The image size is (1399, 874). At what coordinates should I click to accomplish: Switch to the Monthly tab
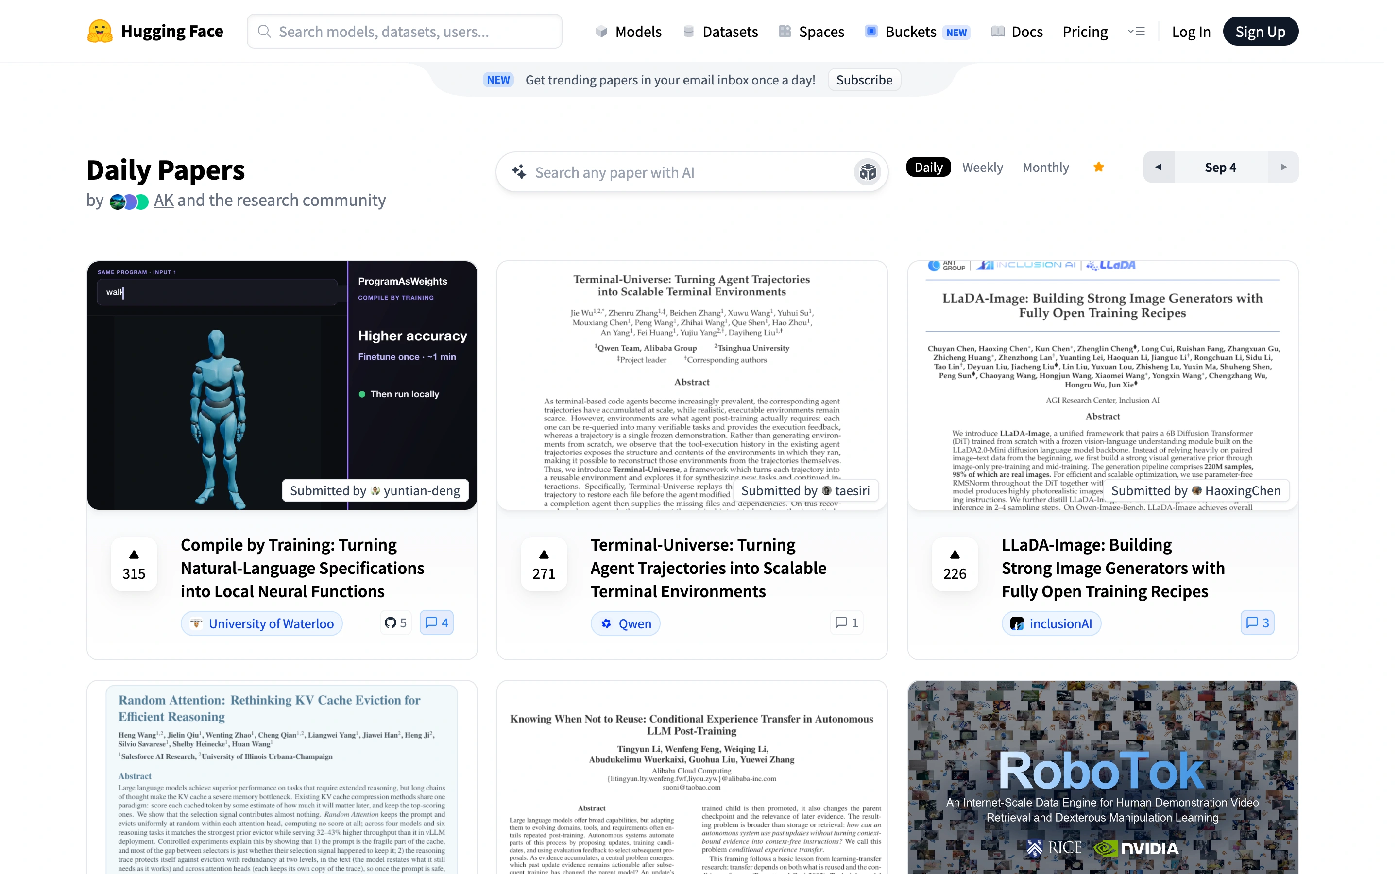[x=1045, y=168]
